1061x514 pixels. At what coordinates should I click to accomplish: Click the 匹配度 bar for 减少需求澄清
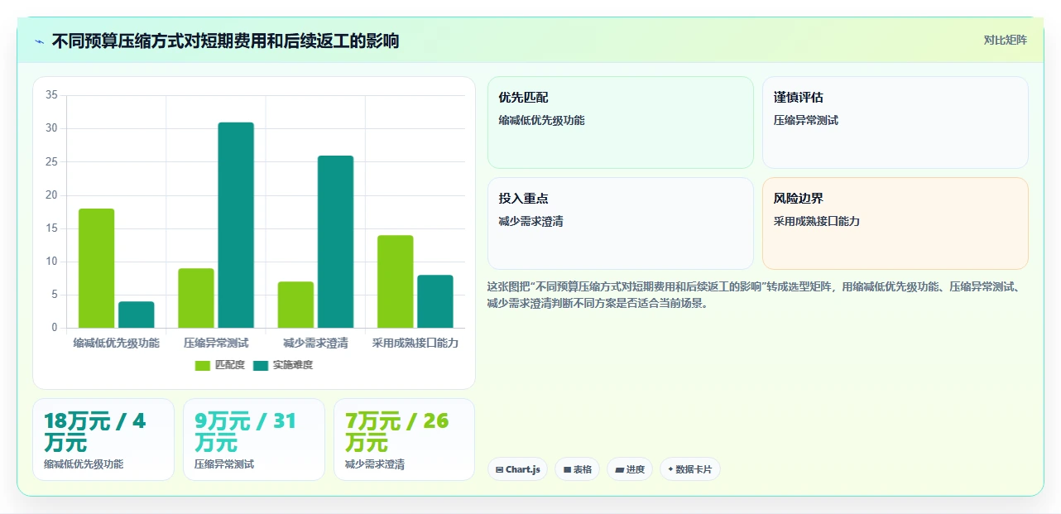click(x=295, y=305)
